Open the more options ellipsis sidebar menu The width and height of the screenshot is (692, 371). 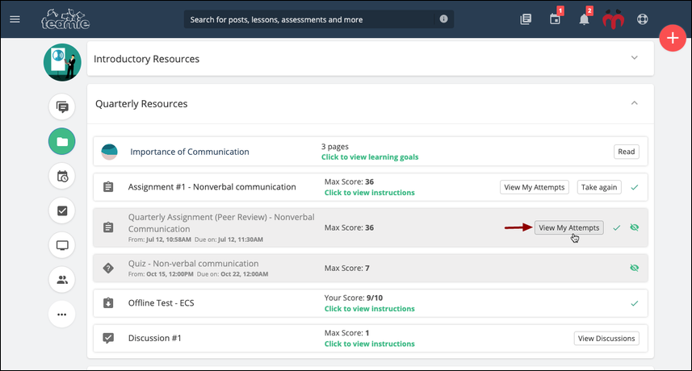coord(62,315)
